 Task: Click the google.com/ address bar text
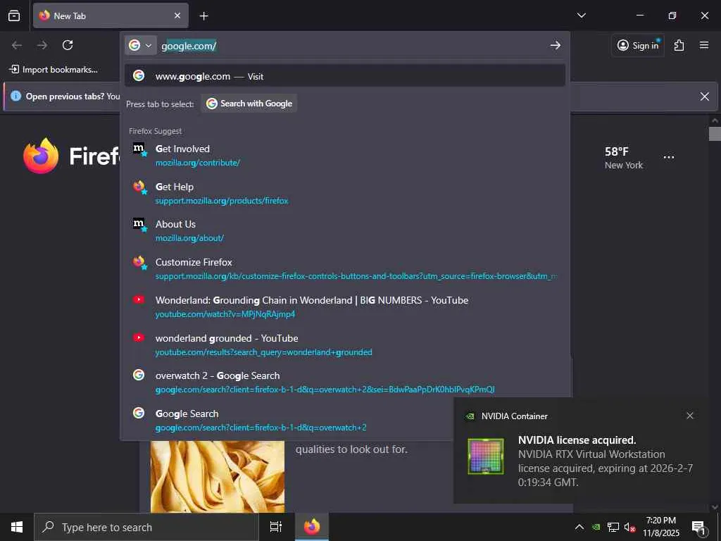point(189,46)
